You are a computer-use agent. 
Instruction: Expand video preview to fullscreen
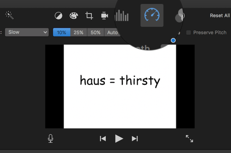point(189,139)
